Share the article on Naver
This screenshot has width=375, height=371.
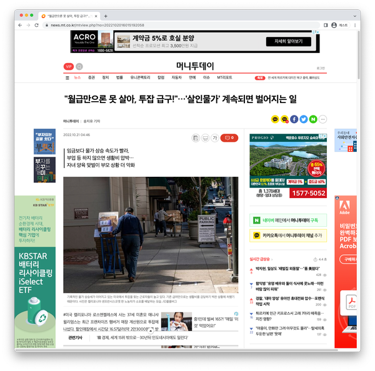point(313,119)
